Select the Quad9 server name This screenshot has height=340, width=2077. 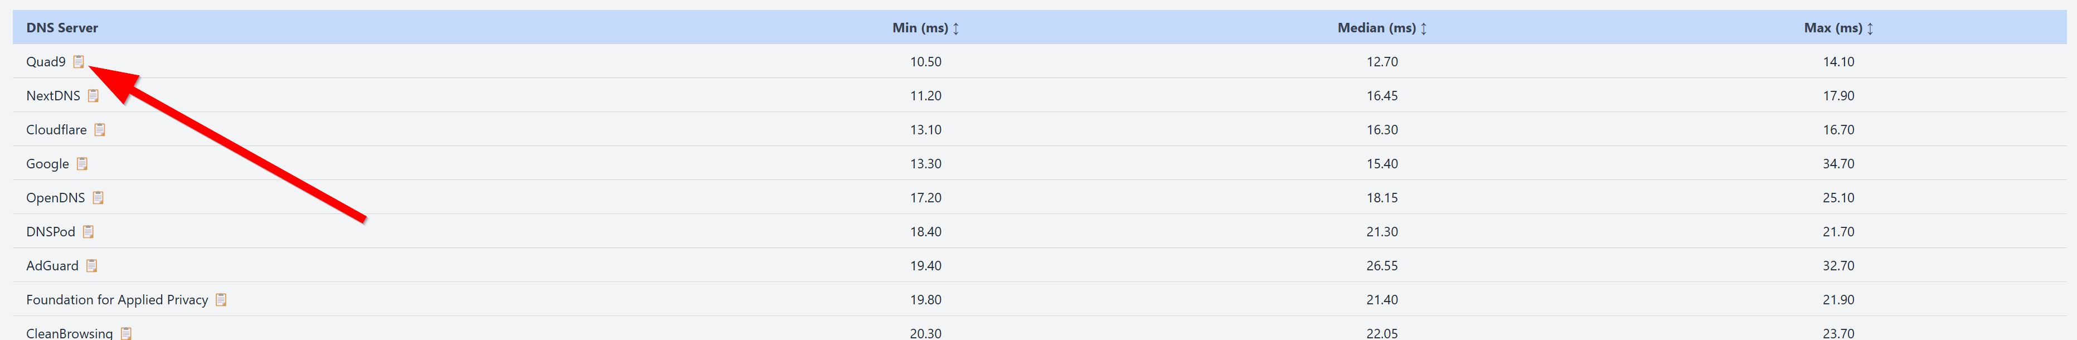pyautogui.click(x=46, y=61)
